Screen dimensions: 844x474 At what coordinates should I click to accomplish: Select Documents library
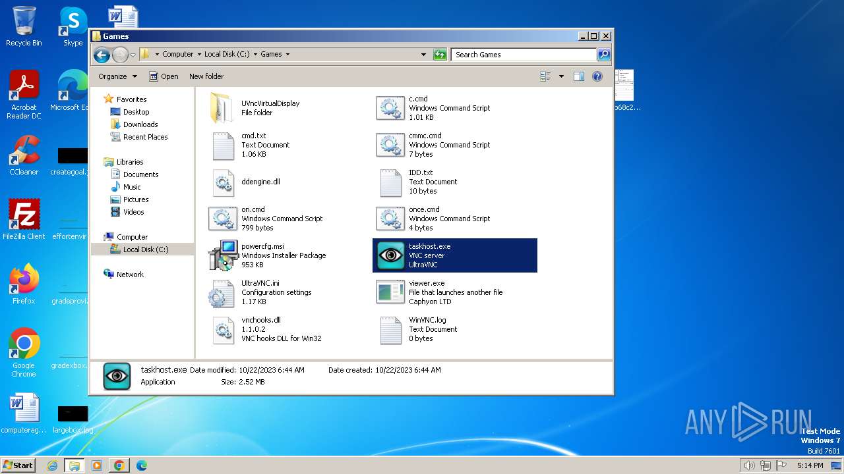[140, 174]
